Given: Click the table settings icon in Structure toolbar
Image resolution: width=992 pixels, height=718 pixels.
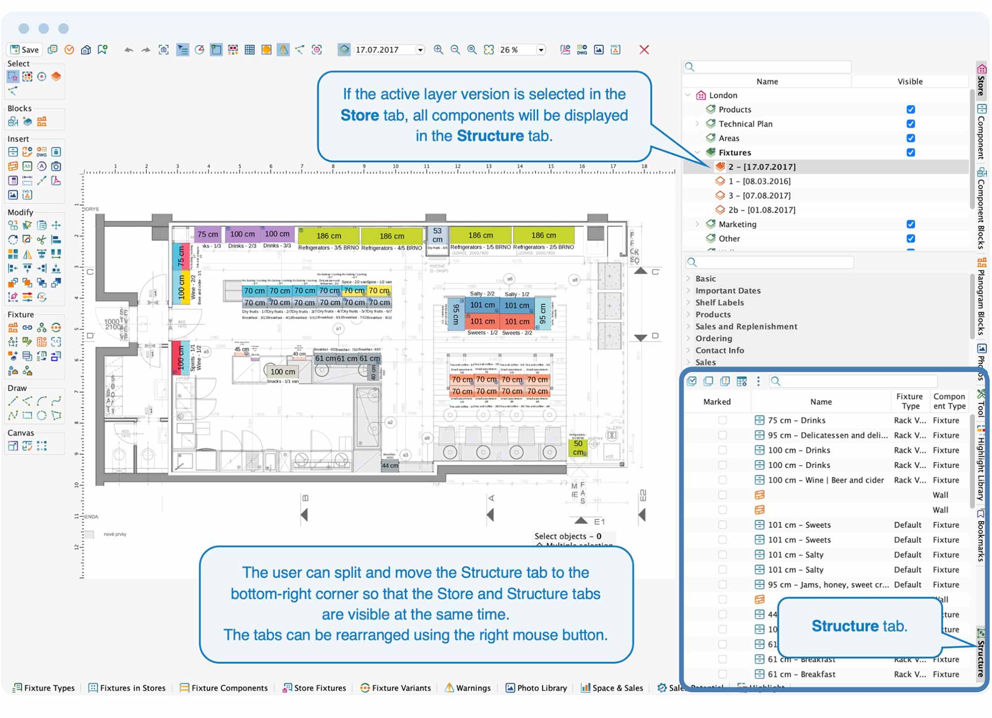Looking at the screenshot, I should [x=742, y=381].
